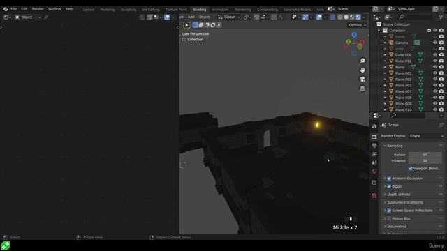This screenshot has width=447, height=251.
Task: Open the Render Engine Eevee dropdown
Action: 427,136
